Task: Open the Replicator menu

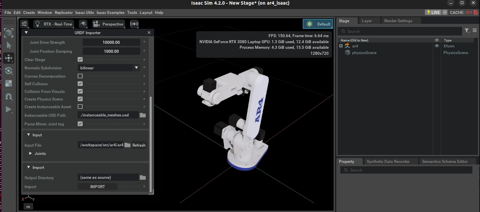Action: (64, 12)
